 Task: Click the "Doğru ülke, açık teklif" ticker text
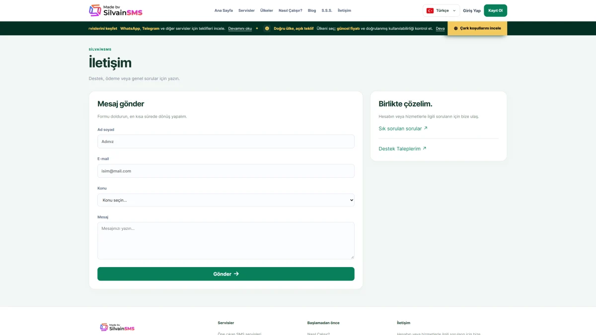point(294,28)
